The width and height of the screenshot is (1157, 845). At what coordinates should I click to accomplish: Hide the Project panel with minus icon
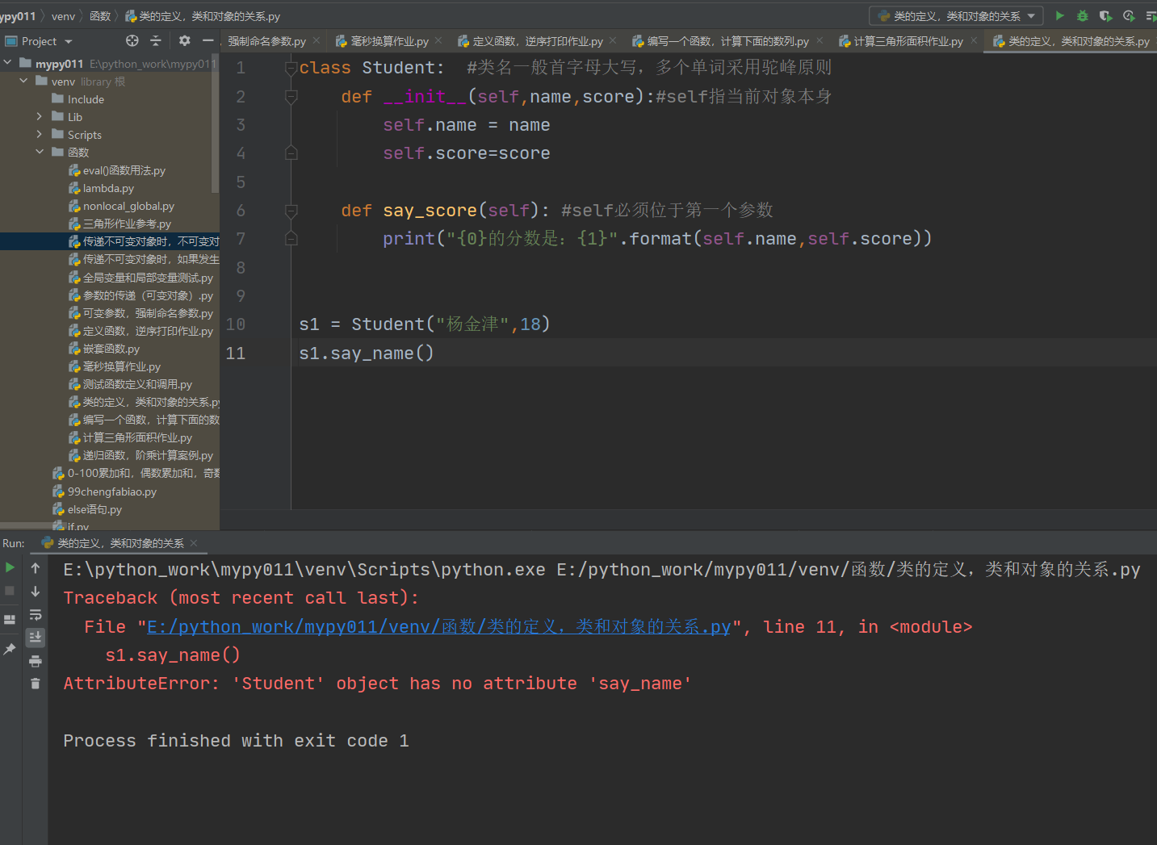pyautogui.click(x=208, y=40)
